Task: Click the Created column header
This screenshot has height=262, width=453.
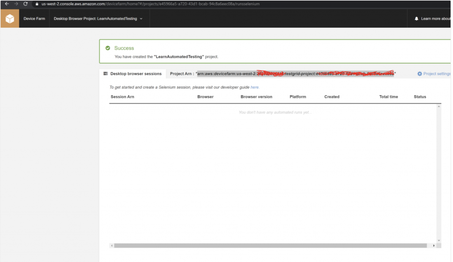Action: [x=332, y=97]
